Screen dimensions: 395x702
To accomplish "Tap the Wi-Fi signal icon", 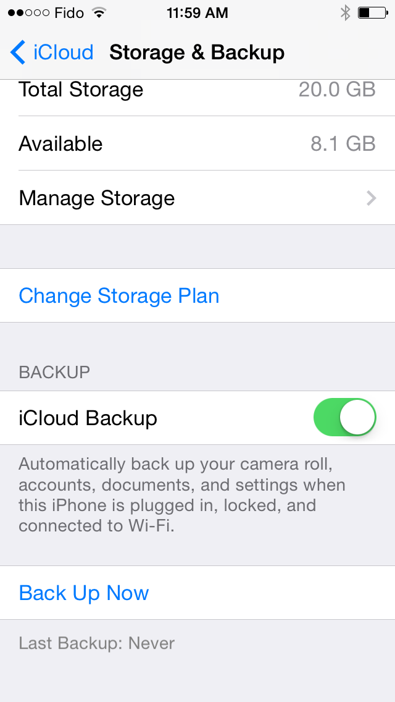I will (99, 13).
